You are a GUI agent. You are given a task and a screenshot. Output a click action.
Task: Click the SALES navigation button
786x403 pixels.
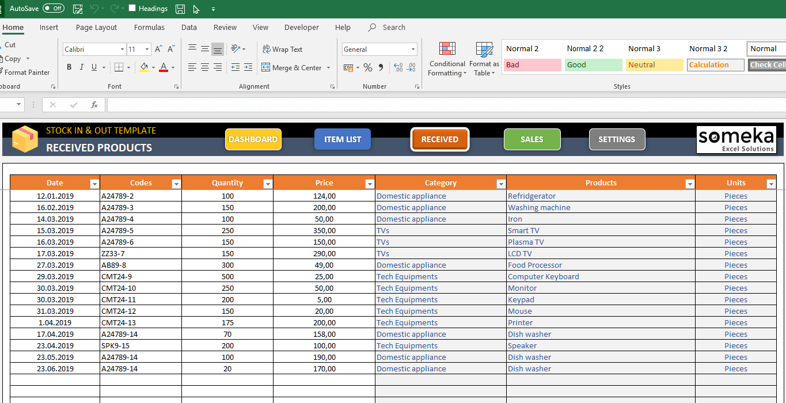click(x=531, y=139)
